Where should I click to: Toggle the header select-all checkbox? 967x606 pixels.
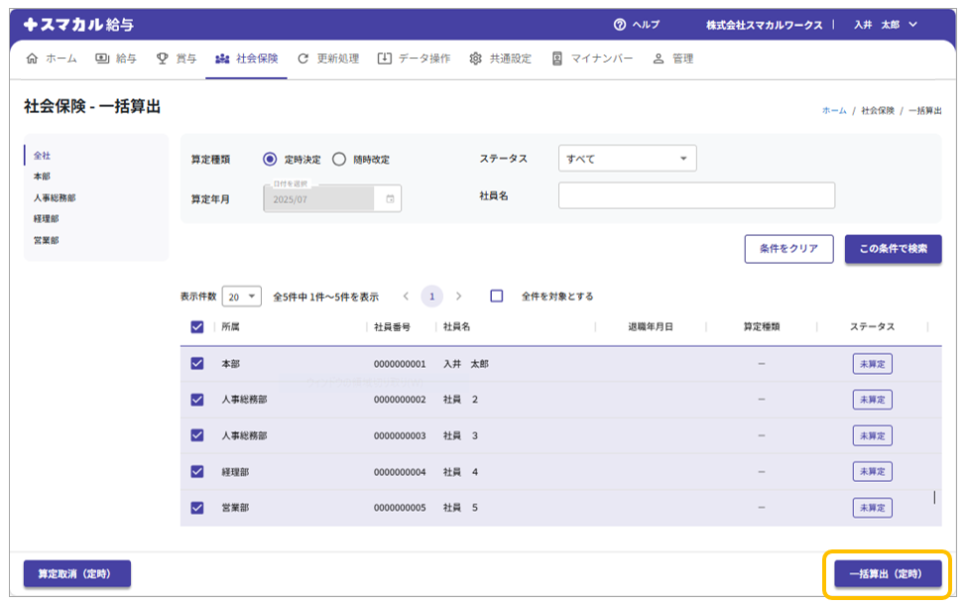[197, 327]
